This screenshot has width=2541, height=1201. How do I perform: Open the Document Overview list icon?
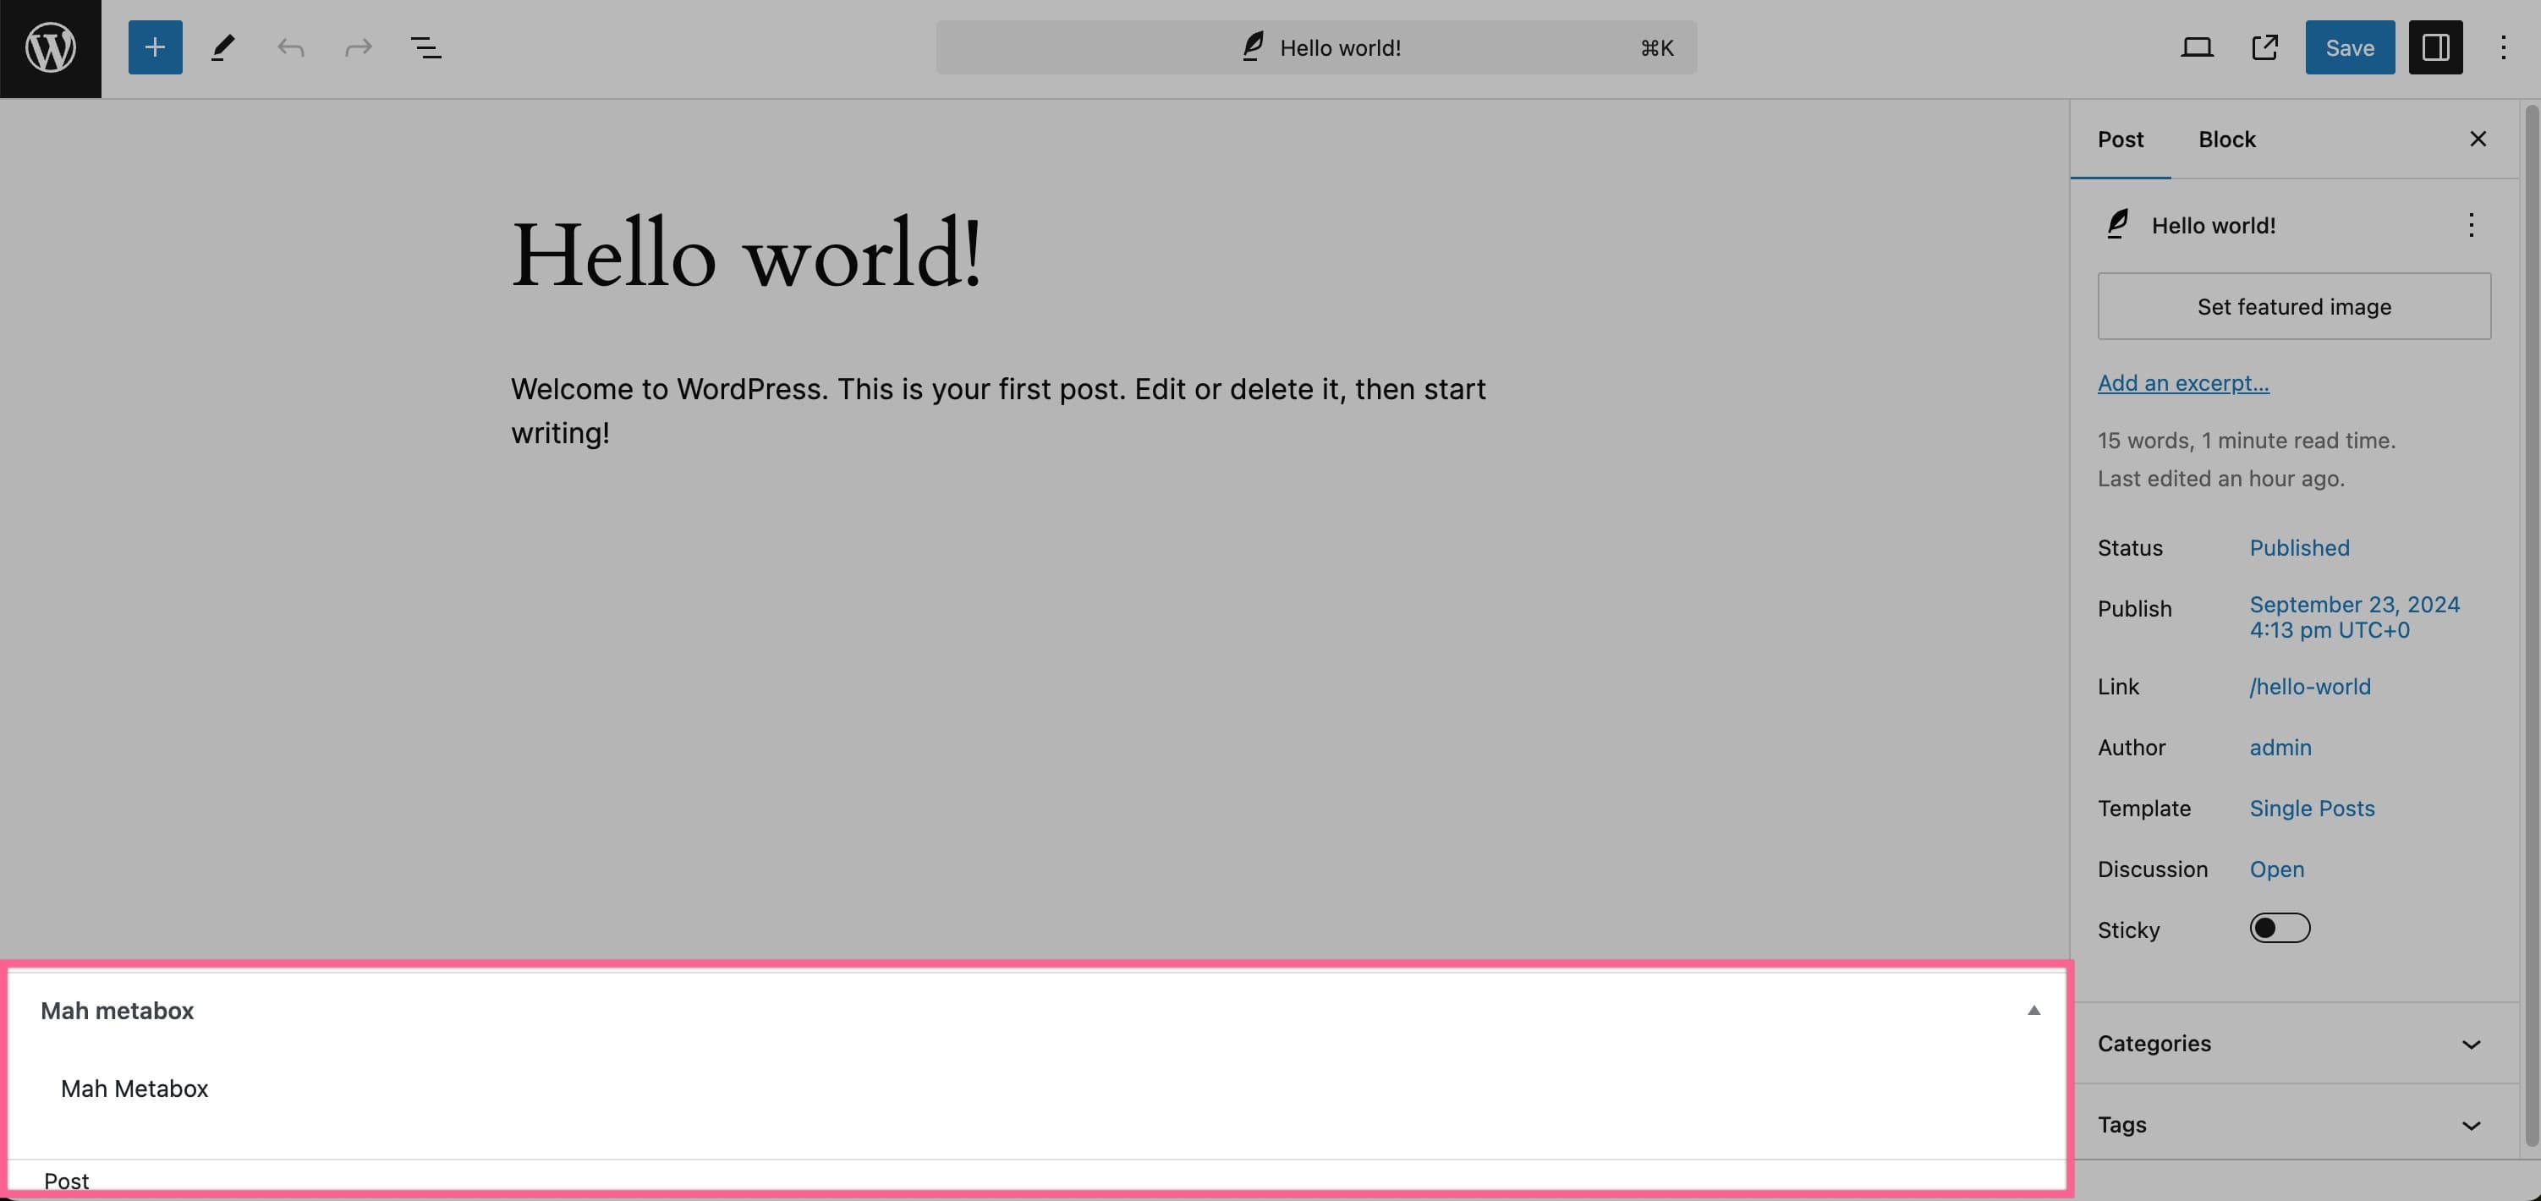425,47
